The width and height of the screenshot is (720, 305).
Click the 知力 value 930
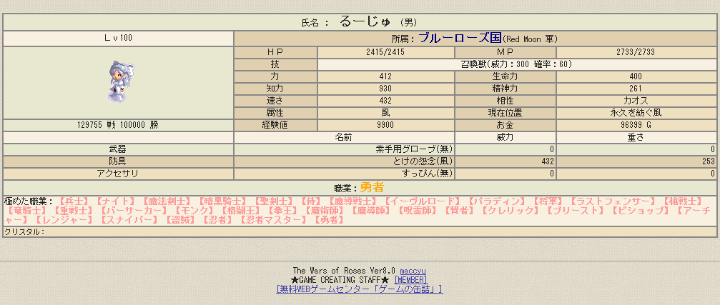tap(385, 88)
